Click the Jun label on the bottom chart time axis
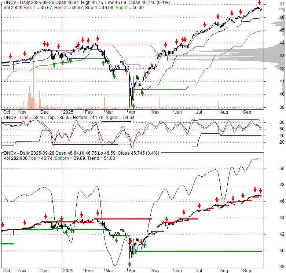This screenshot has width=286, height=273. click(178, 271)
